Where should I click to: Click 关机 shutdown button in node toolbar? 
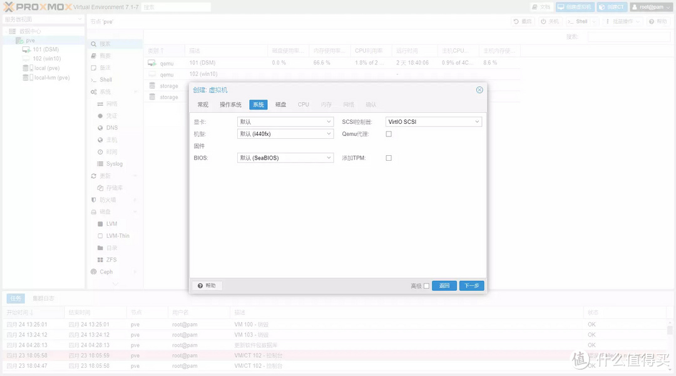point(550,21)
